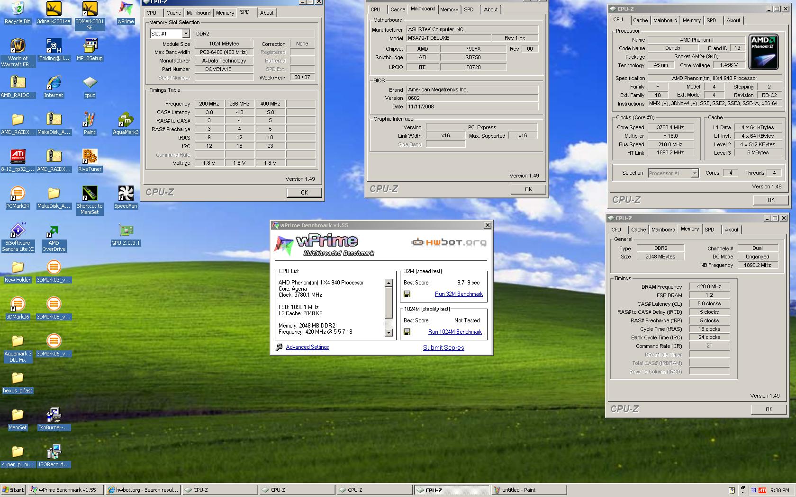Click wPrime Benchmark v1.55 taskbar button
The image size is (796, 497).
click(65, 490)
